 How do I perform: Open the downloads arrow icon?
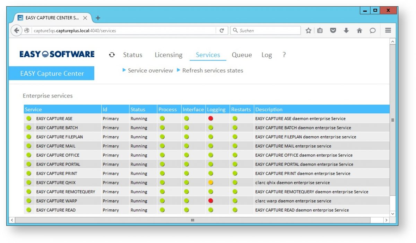click(x=346, y=30)
